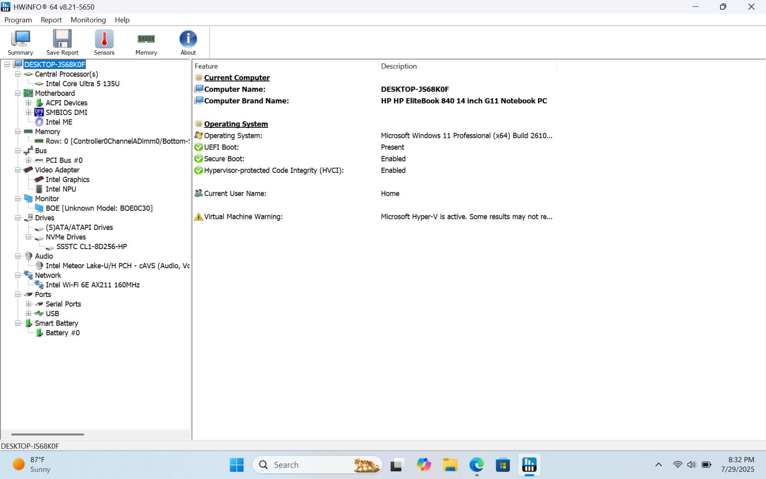Click the ACPI Devices icon
Image resolution: width=766 pixels, height=479 pixels.
click(39, 103)
